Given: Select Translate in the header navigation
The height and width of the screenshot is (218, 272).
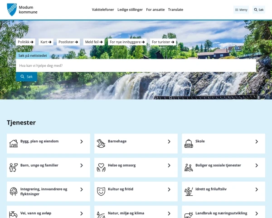Looking at the screenshot, I should 175,10.
